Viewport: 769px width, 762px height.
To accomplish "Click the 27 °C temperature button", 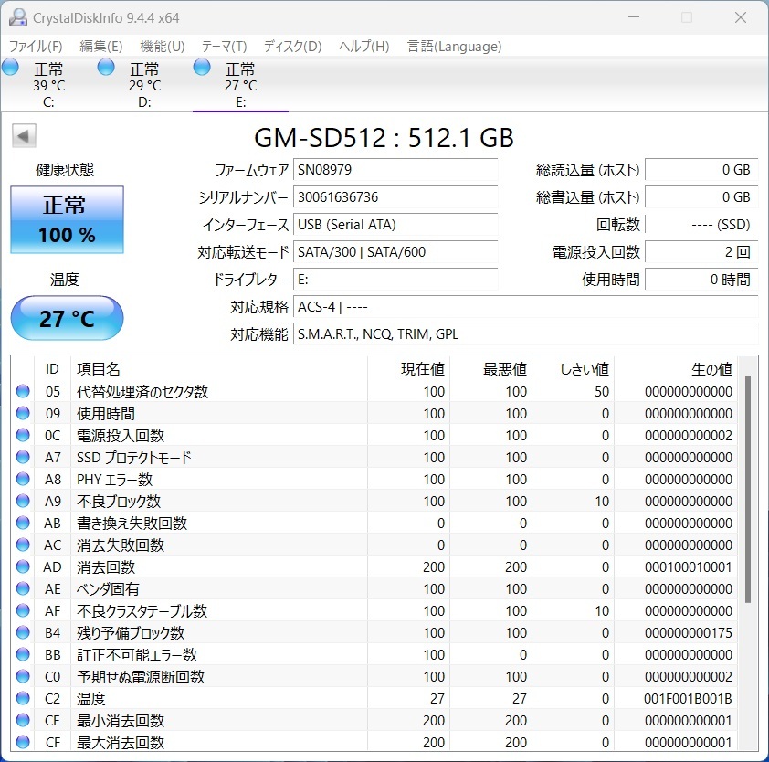I will pyautogui.click(x=67, y=318).
